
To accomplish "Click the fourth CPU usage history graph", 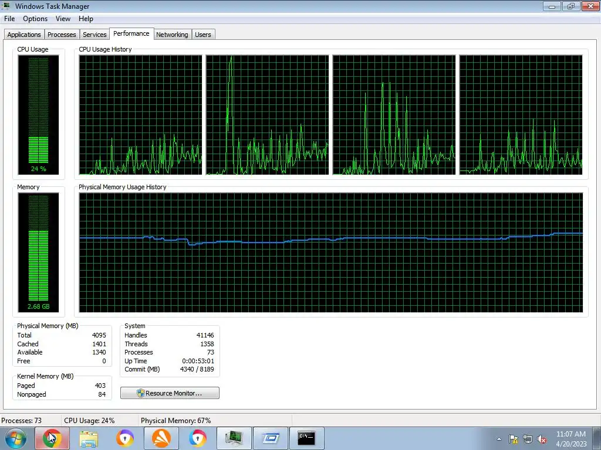I will (521, 115).
